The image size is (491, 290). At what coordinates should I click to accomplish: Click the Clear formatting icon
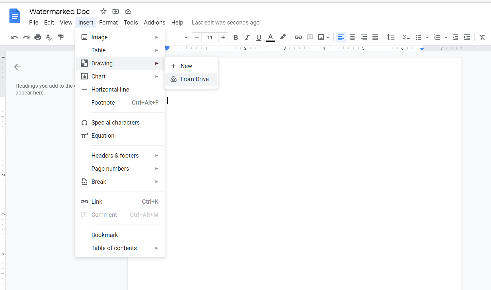(482, 37)
